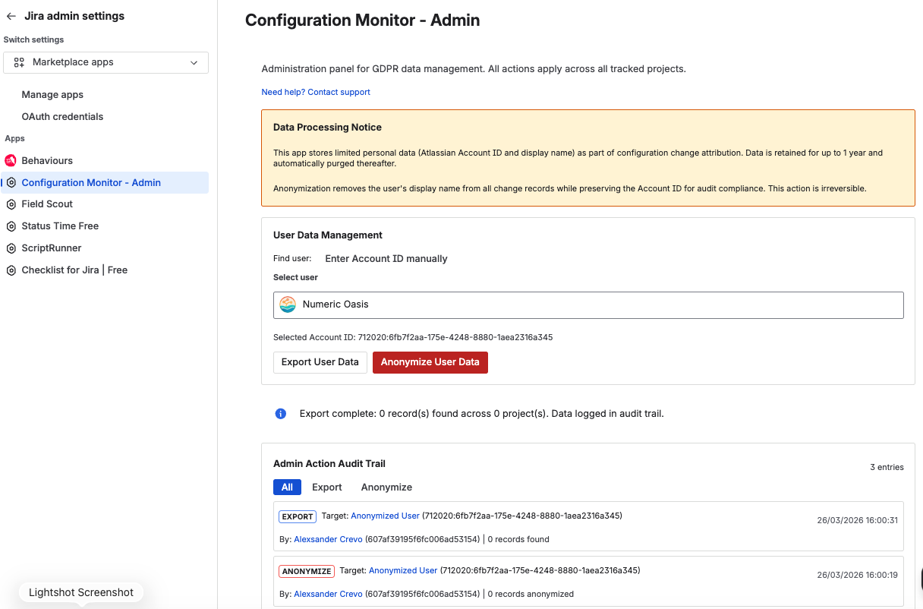Click the blue info icon beside the export message
The image size is (923, 609).
pos(280,413)
